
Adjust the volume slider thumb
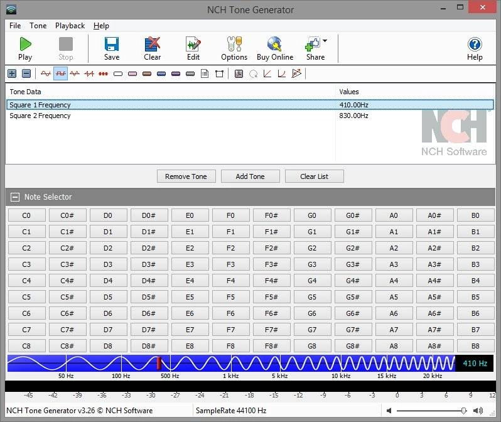click(463, 411)
